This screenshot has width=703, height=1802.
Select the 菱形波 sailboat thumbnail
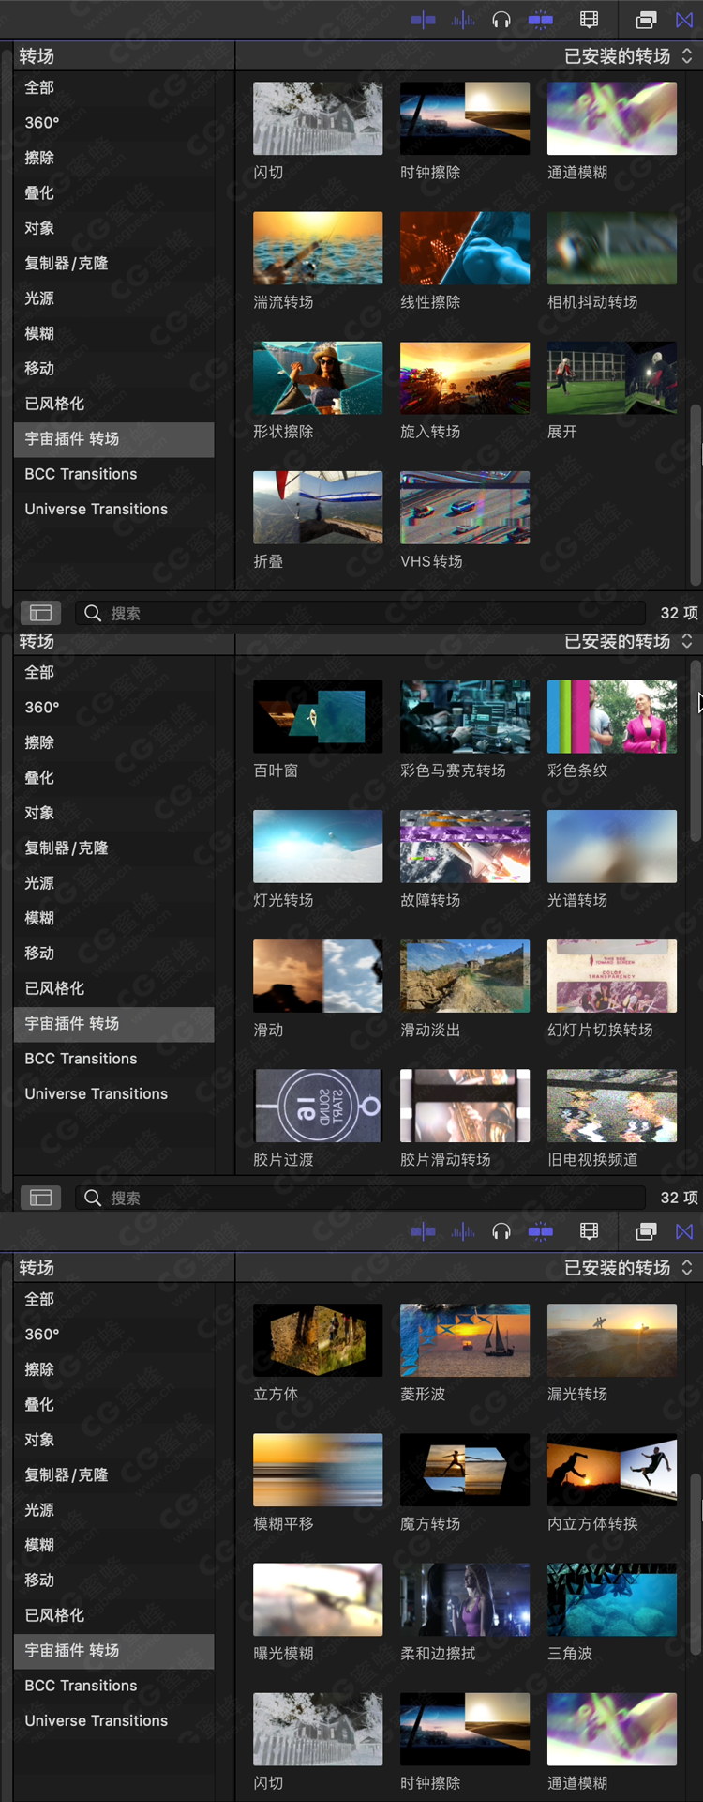point(465,1339)
